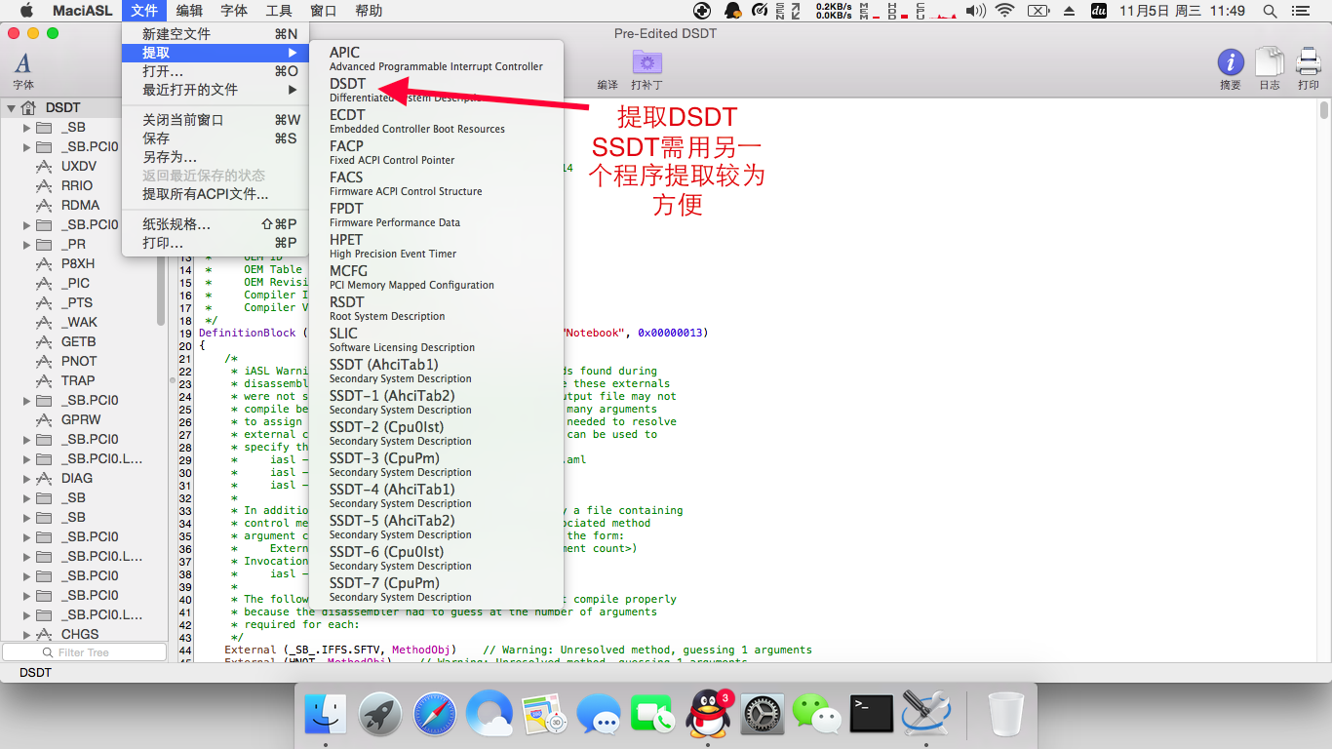Open FaceTime in the Dock
Viewport: 1332px width, 749px height.
point(653,714)
